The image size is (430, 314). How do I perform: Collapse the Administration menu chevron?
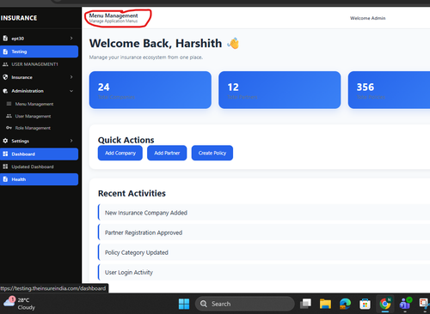[x=71, y=91]
